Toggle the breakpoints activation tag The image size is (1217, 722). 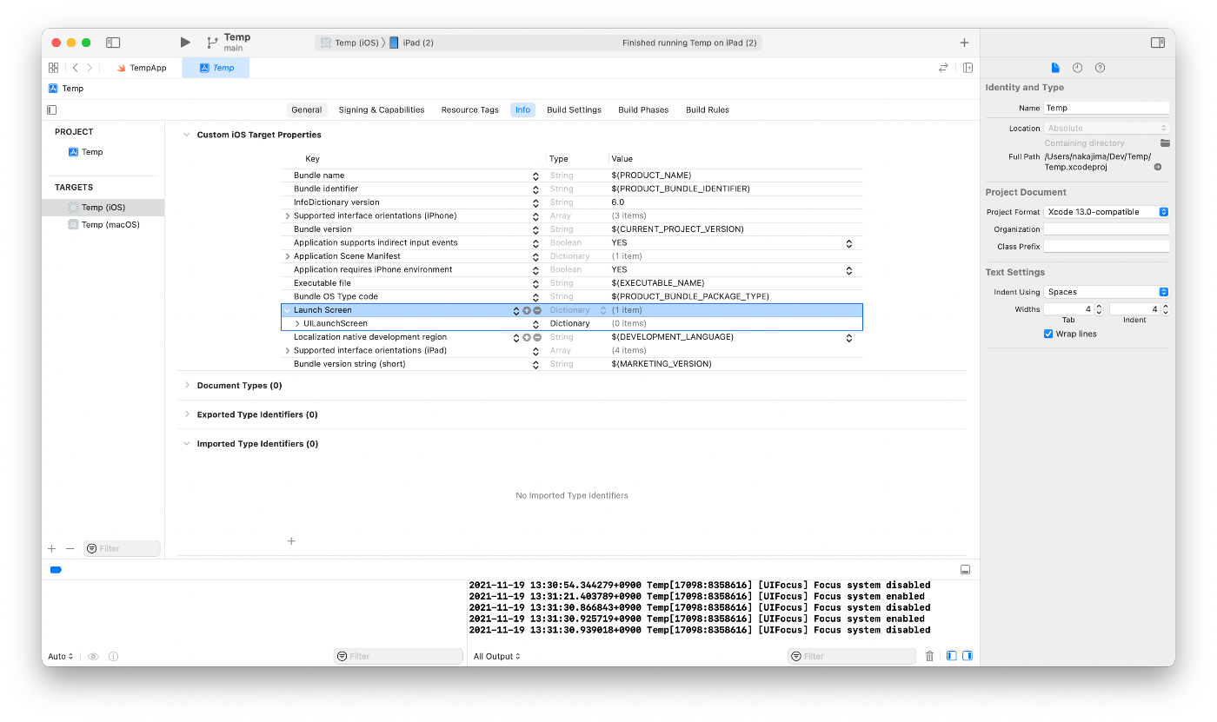(57, 570)
